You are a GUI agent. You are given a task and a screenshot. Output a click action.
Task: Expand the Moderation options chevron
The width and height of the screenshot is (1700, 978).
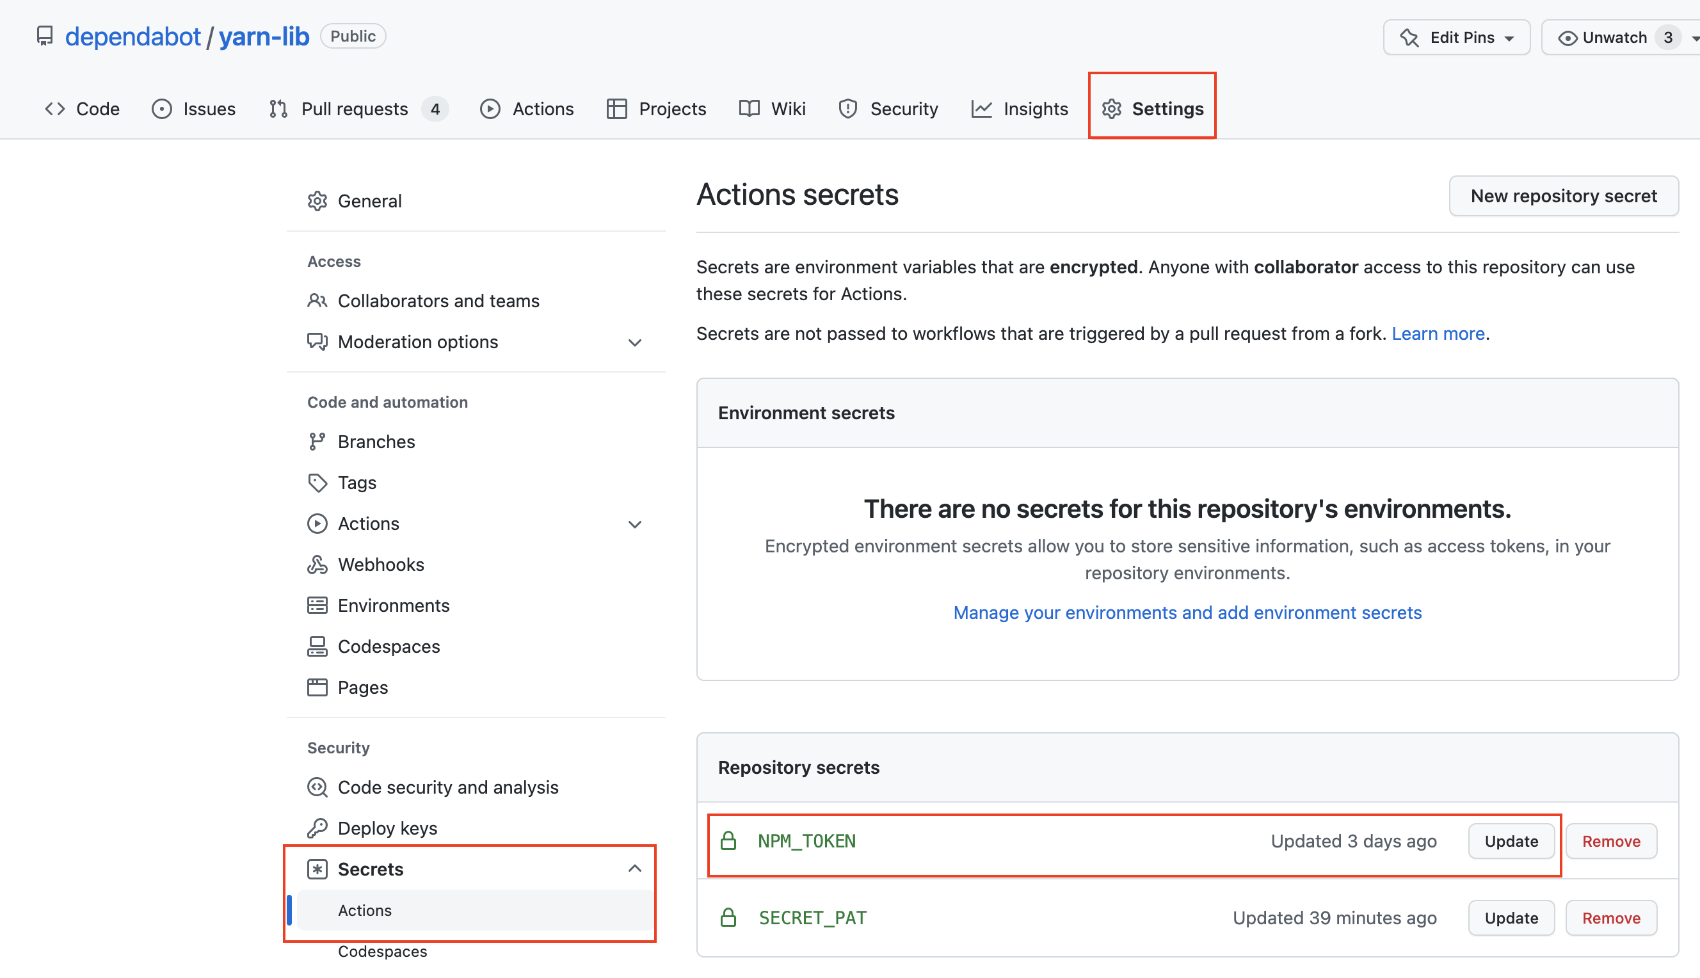pos(635,342)
